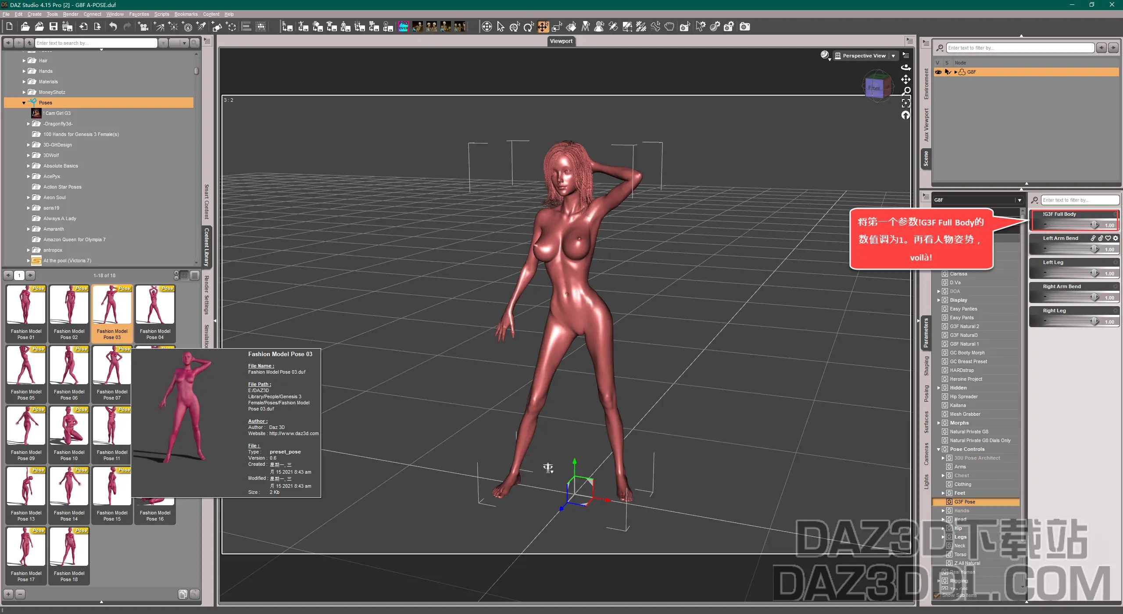Redo the last undone action

127,27
